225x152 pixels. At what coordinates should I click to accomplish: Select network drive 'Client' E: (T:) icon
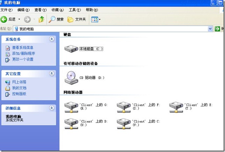pyautogui.click(x=176, y=107)
